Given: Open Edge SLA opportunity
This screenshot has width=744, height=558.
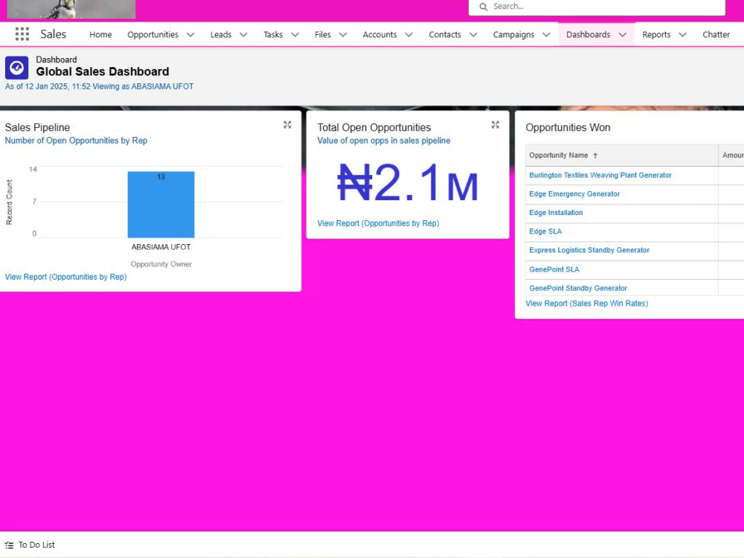Looking at the screenshot, I should 545,231.
